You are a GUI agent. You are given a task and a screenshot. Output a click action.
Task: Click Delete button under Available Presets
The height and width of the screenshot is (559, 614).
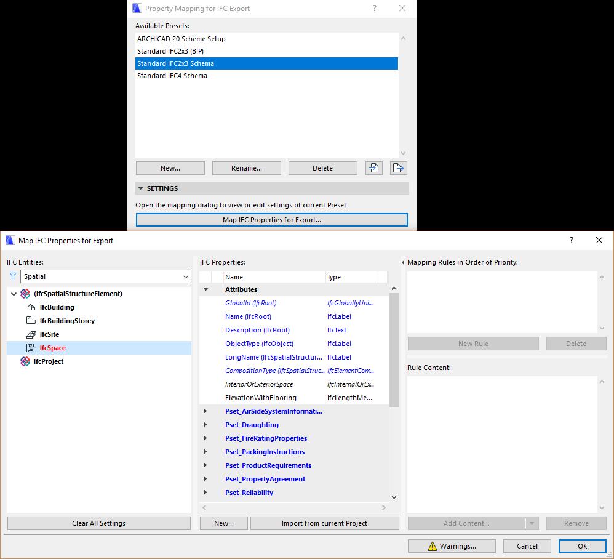point(322,168)
